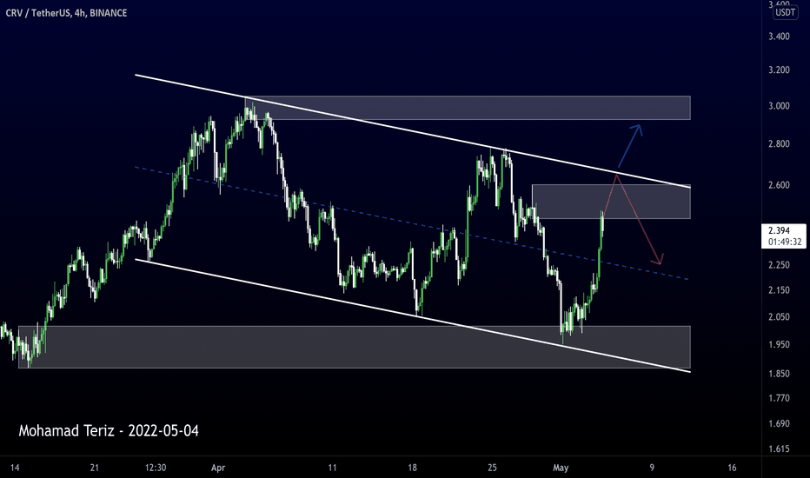Click the 2.800 price axis label
Image resolution: width=810 pixels, height=478 pixels.
(x=779, y=144)
